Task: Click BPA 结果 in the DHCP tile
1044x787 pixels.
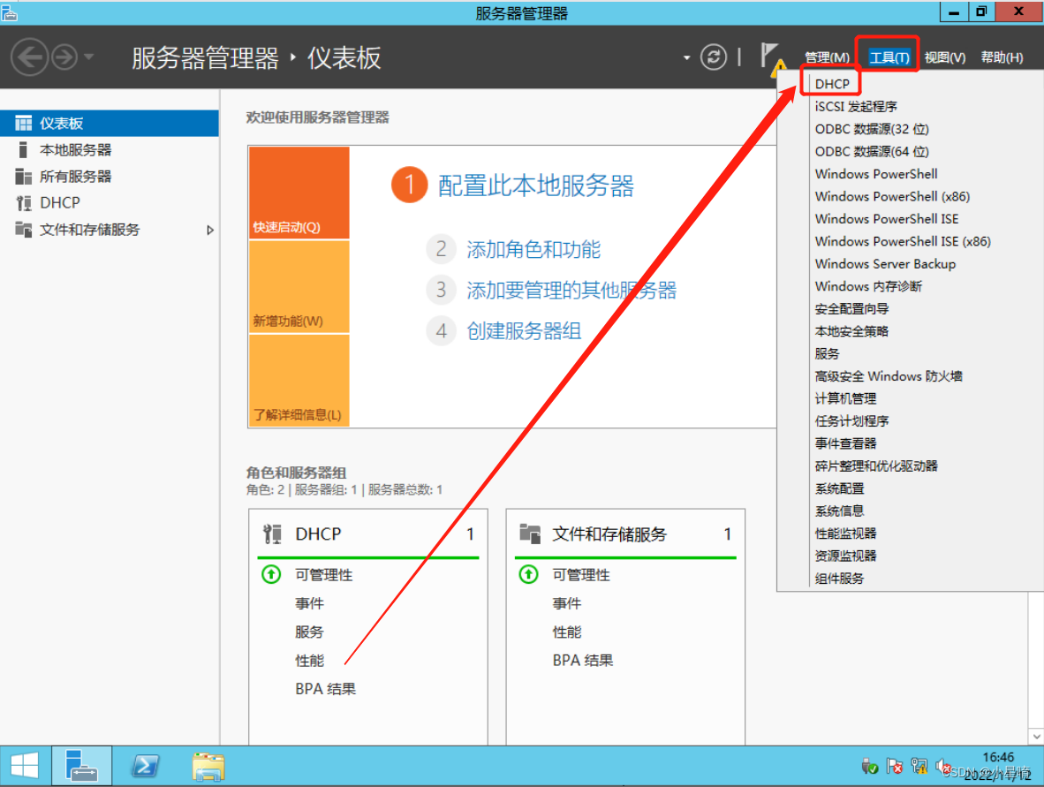Action: tap(326, 689)
